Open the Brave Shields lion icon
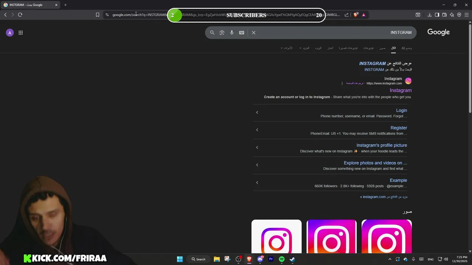Image resolution: width=472 pixels, height=265 pixels. [355, 15]
